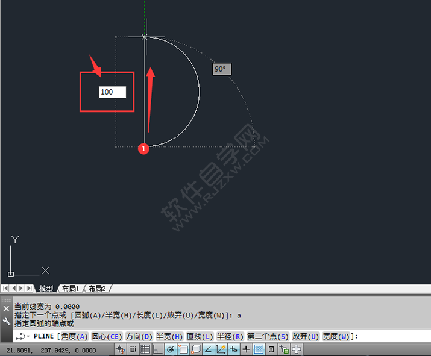Toggle Selection Cycling status icon
This screenshot has height=356, width=431.
click(x=284, y=349)
